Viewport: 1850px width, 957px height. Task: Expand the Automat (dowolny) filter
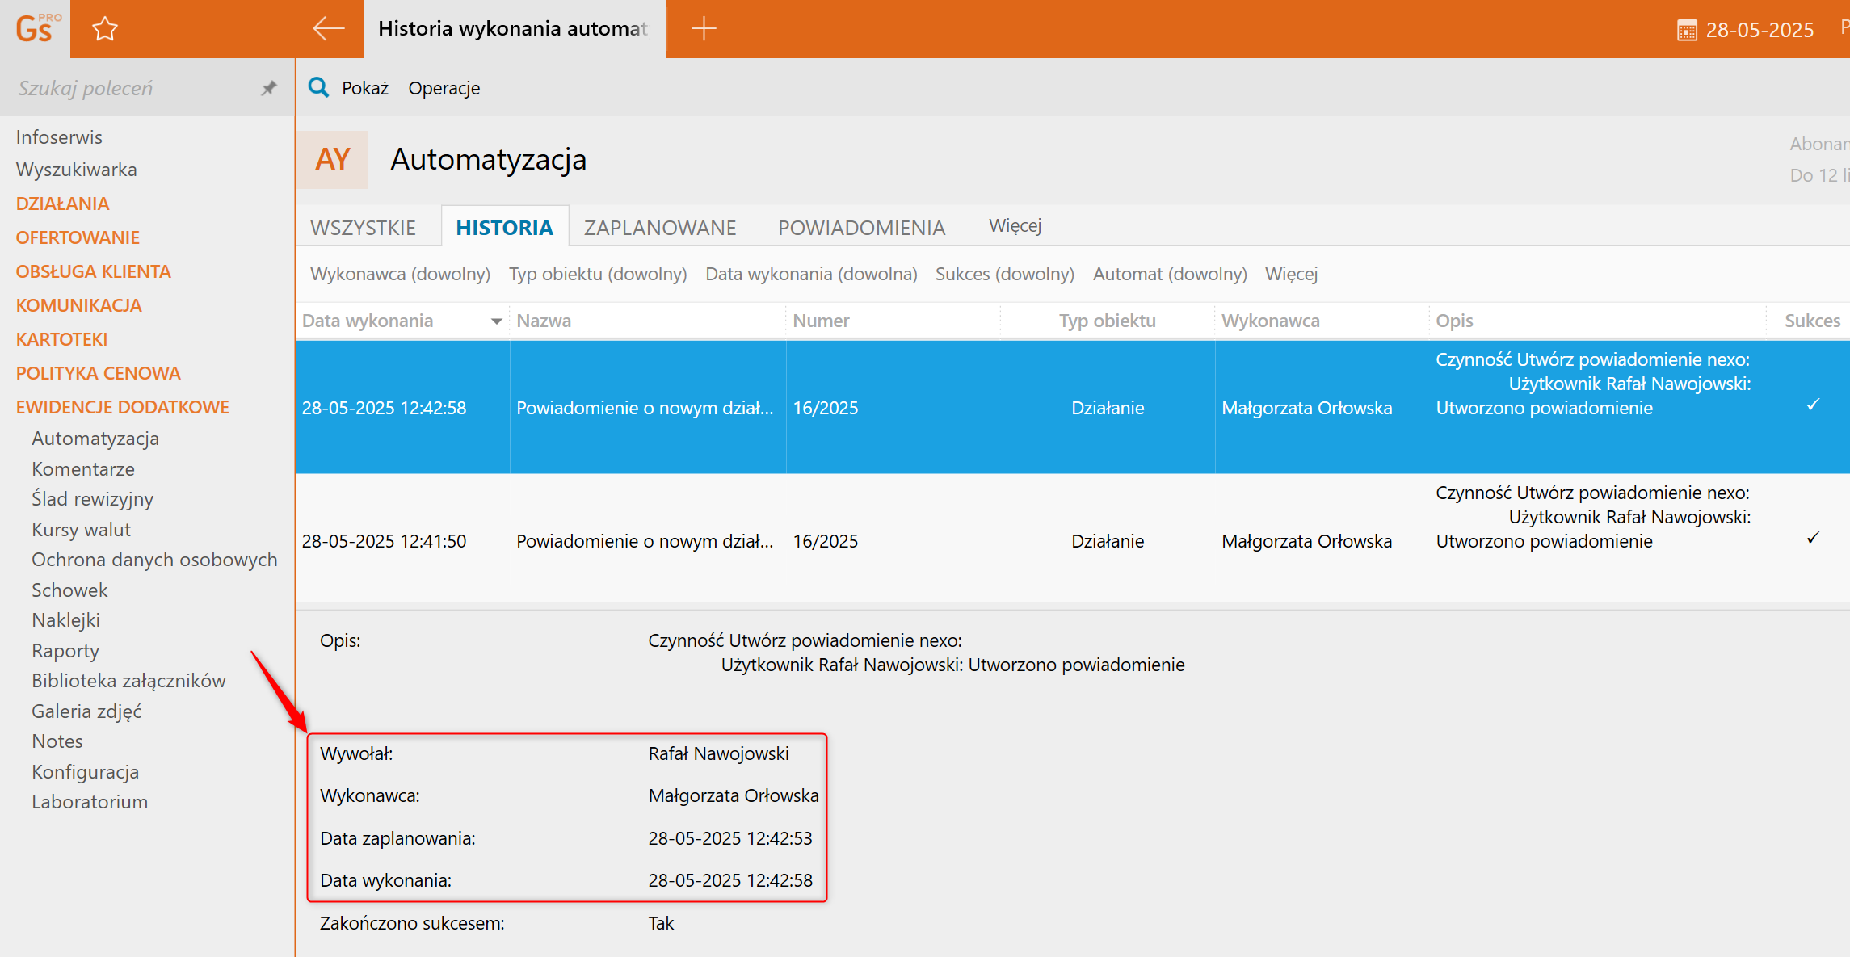1169,274
